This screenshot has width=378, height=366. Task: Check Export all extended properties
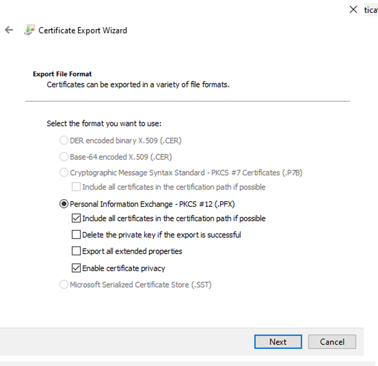click(76, 251)
